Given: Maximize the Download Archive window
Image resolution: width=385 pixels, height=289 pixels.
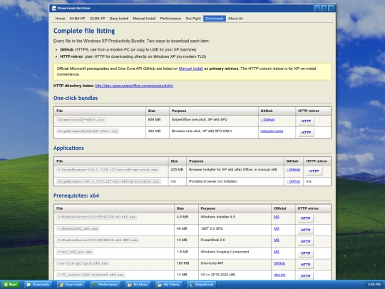Looking at the screenshot, I should pos(324,9).
